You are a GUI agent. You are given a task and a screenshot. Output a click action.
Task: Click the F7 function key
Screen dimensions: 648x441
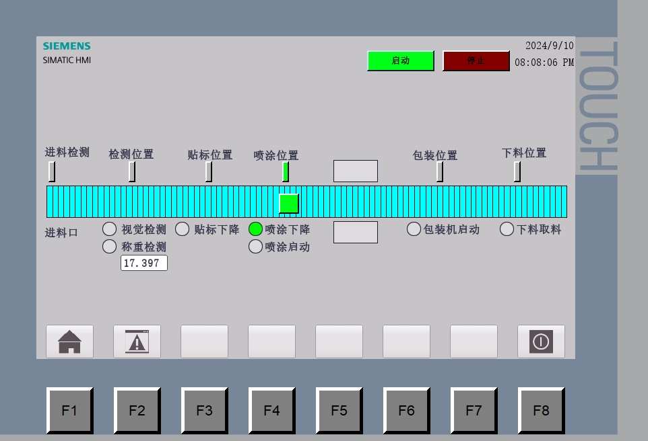pos(474,411)
